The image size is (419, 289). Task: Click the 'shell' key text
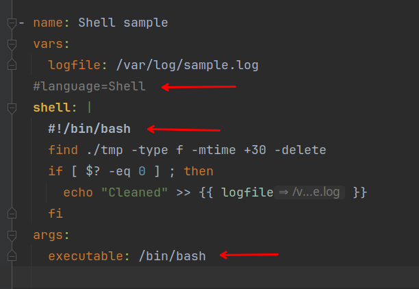coord(51,108)
